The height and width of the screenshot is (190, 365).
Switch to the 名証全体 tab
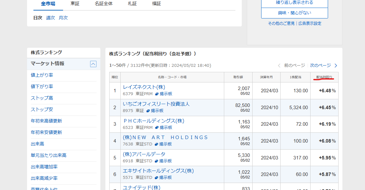point(104,4)
